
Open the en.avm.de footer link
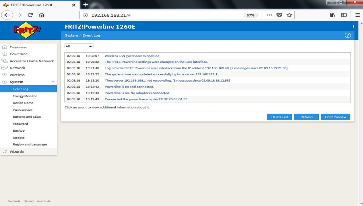pyautogui.click(x=44, y=201)
